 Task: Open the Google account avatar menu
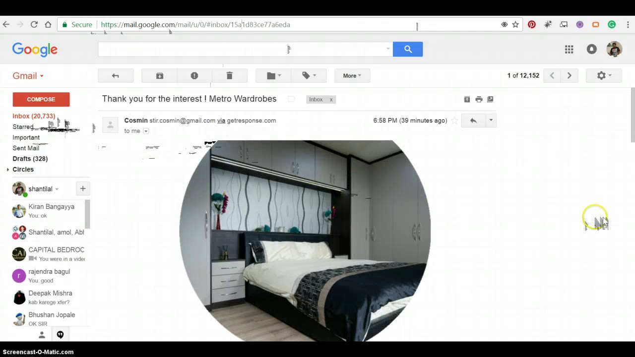(614, 49)
